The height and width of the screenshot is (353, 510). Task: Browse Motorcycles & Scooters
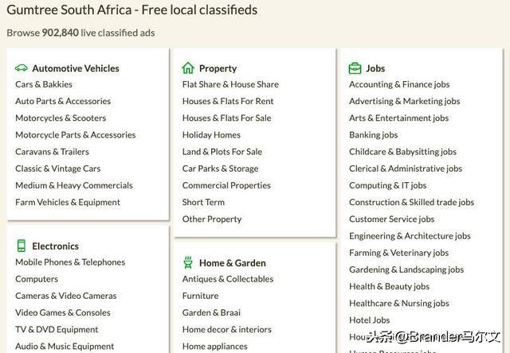click(x=61, y=118)
